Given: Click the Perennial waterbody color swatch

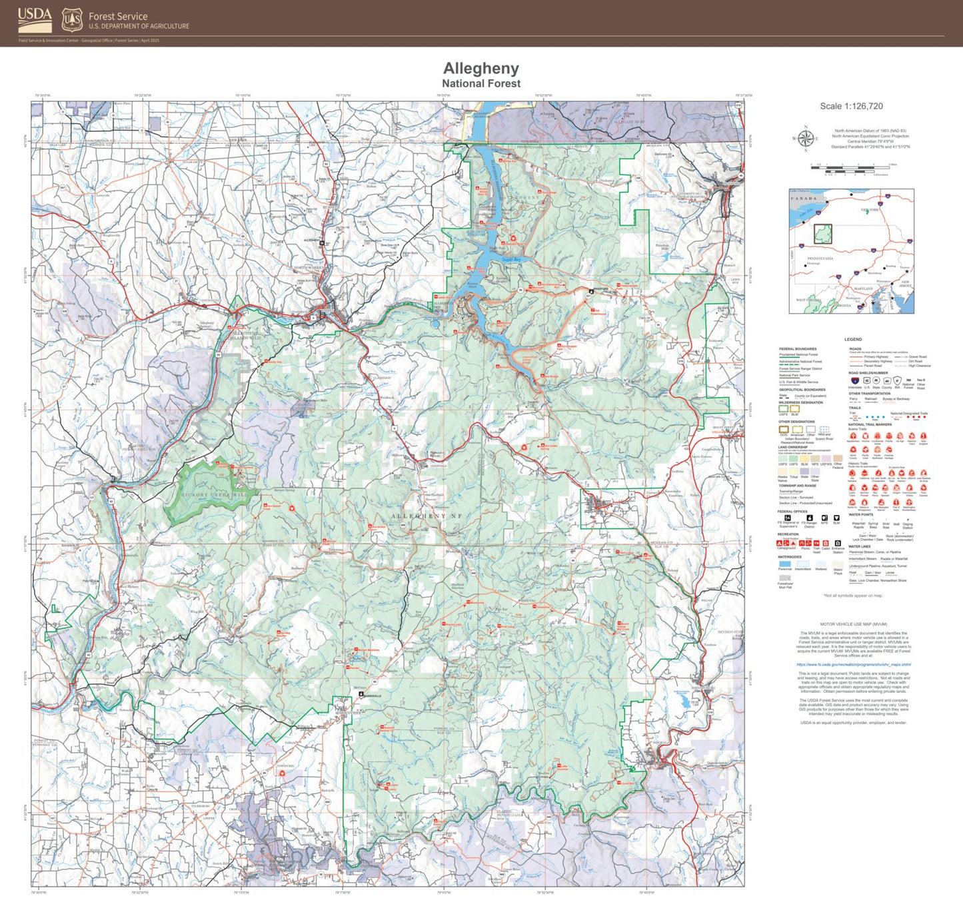Looking at the screenshot, I should (x=785, y=564).
